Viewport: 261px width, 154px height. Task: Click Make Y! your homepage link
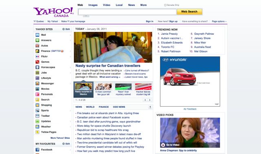point(73,21)
